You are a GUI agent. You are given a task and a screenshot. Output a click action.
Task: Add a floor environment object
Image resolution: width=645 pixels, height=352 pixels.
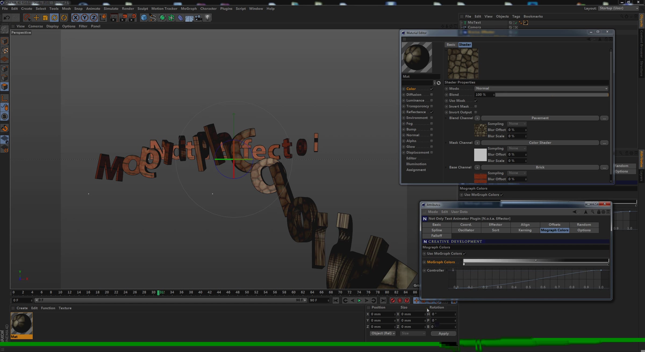[x=189, y=18]
